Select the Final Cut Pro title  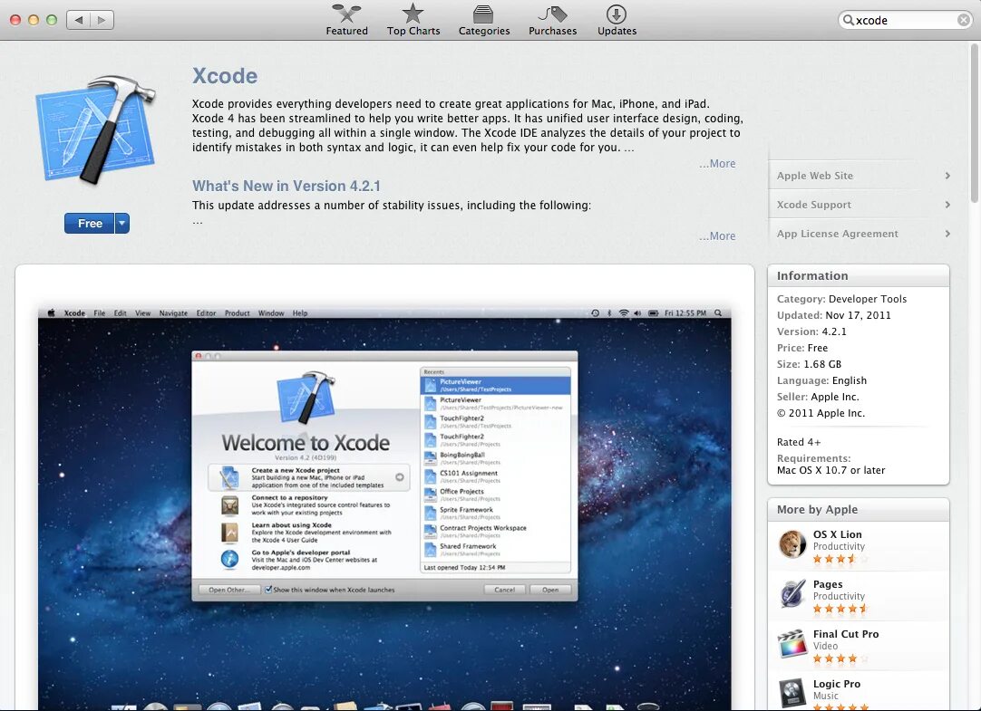846,634
